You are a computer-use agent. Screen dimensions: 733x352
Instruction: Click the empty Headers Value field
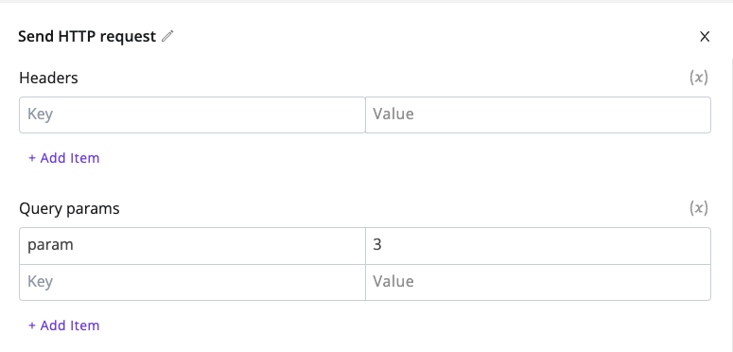[537, 114]
